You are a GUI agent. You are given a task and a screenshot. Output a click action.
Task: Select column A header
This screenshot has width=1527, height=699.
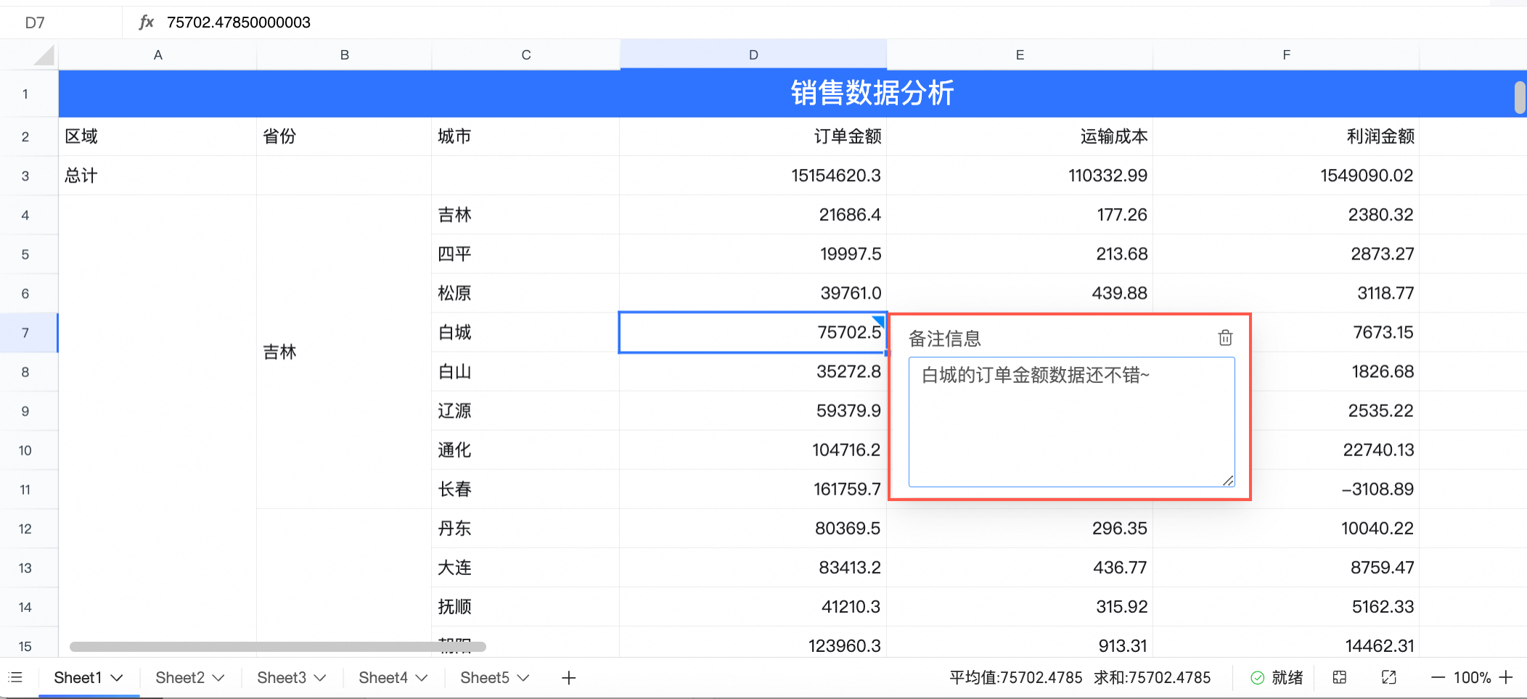point(157,55)
